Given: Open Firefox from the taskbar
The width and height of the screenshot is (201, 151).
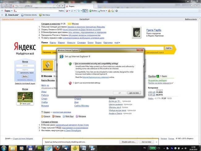Looking at the screenshot, I should (x=57, y=148).
